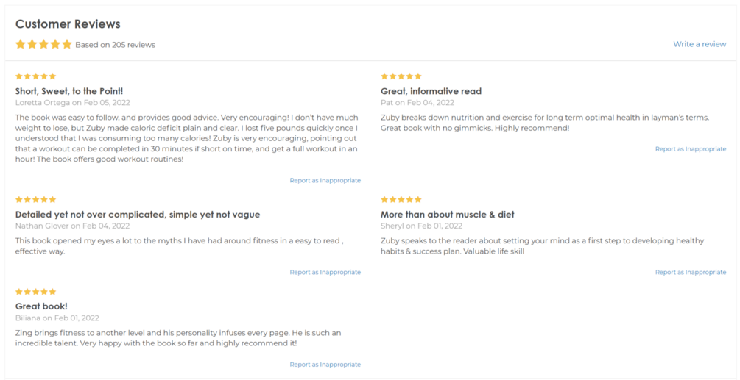Click the More than about muscle & diet title

click(448, 215)
